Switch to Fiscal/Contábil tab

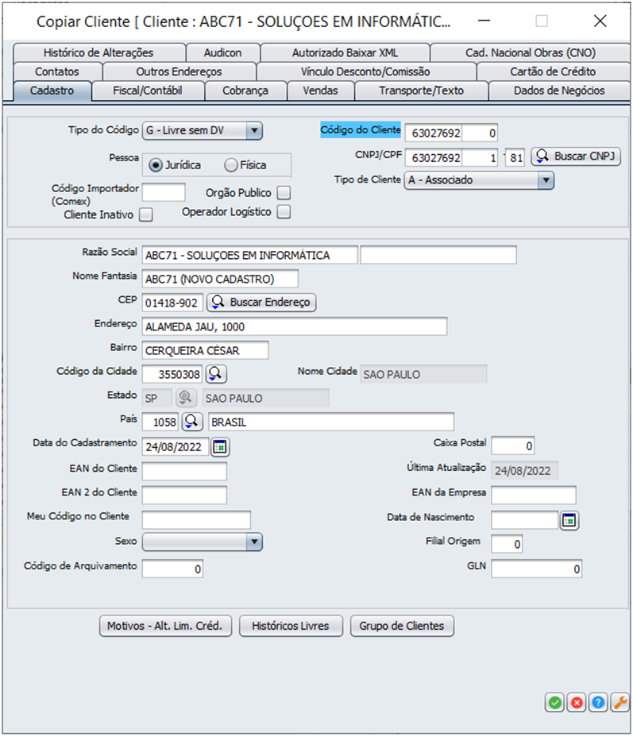(148, 91)
